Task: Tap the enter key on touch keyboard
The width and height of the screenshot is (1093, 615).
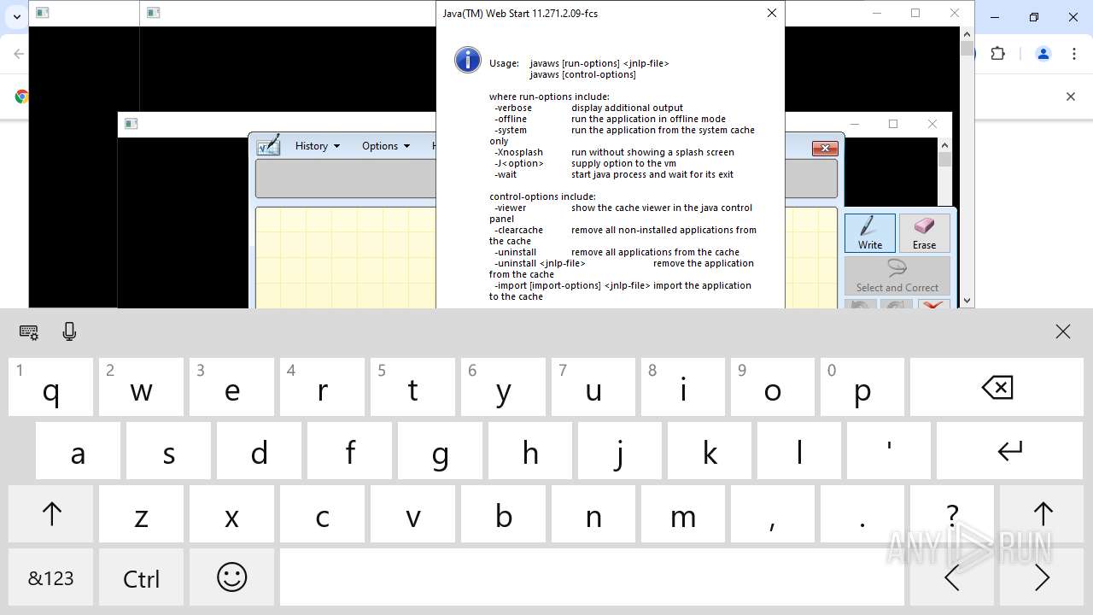Action: click(x=1010, y=450)
